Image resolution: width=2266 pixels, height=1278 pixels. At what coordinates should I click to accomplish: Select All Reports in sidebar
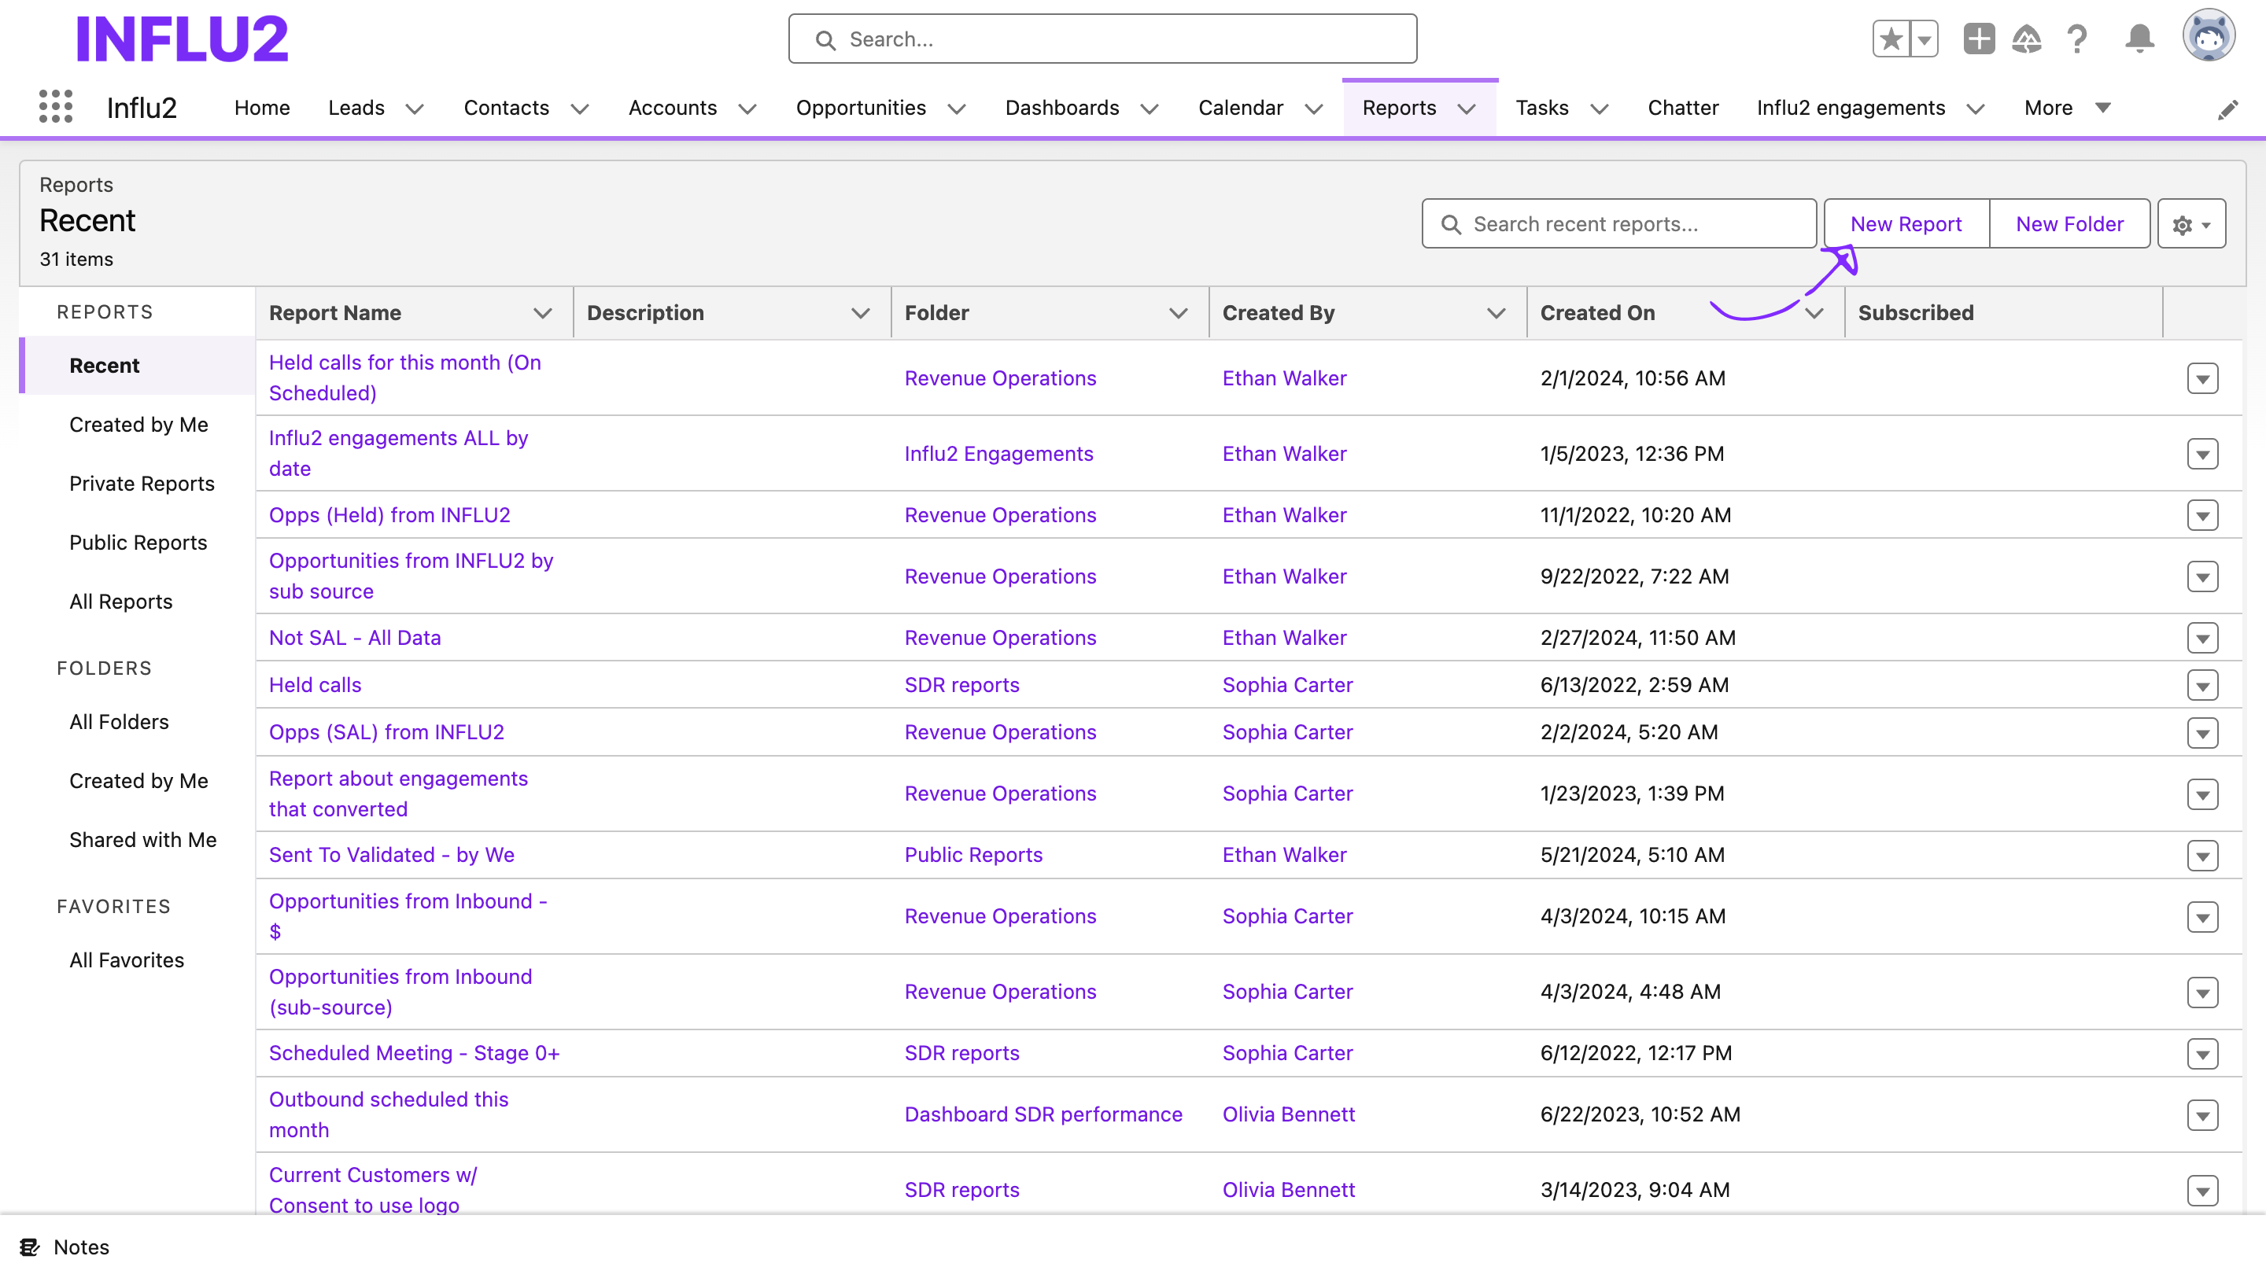tap(120, 602)
